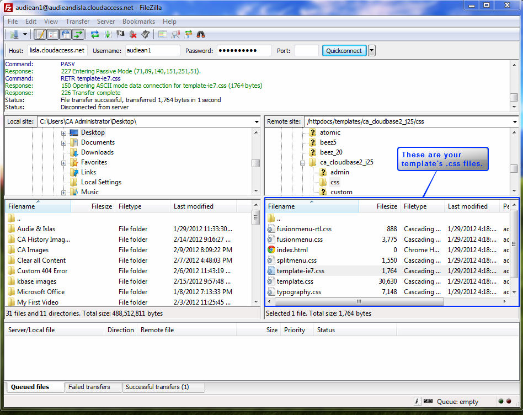
Task: Click the folder icon for Microsoft Office
Action: point(12,291)
